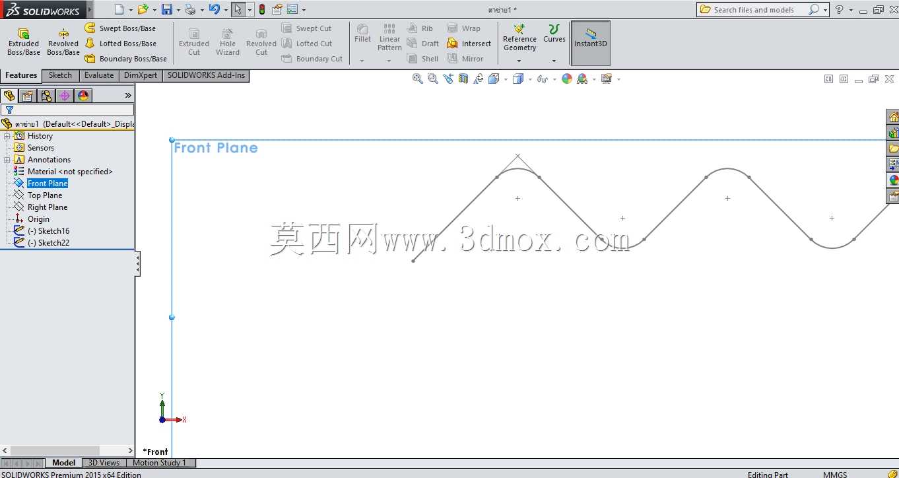The width and height of the screenshot is (899, 478).
Task: Select the Curves tool
Action: pos(554,34)
